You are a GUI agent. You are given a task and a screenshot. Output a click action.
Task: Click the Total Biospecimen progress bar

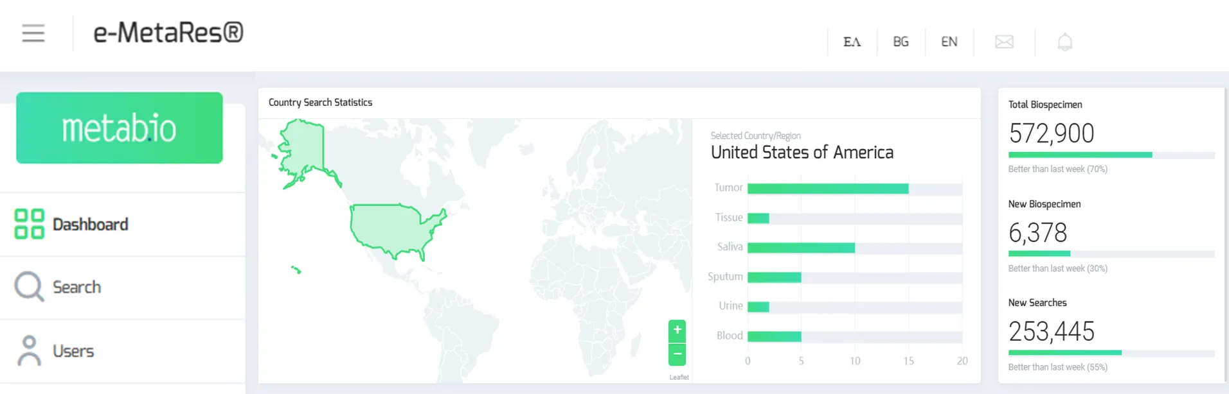click(x=1111, y=155)
